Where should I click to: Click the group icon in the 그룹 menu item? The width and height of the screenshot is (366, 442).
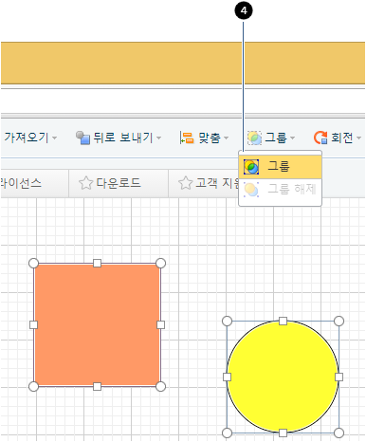click(251, 167)
